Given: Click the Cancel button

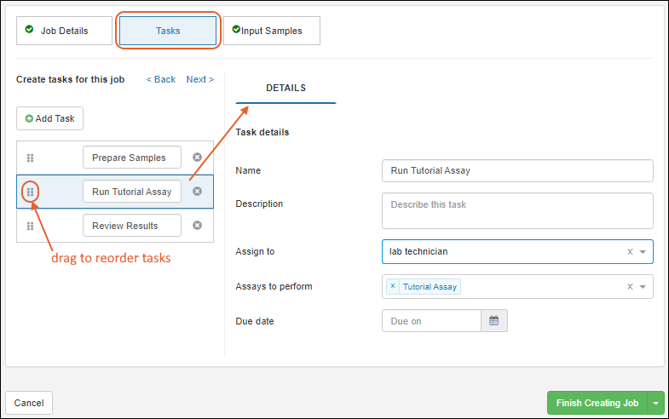Looking at the screenshot, I should (x=29, y=403).
